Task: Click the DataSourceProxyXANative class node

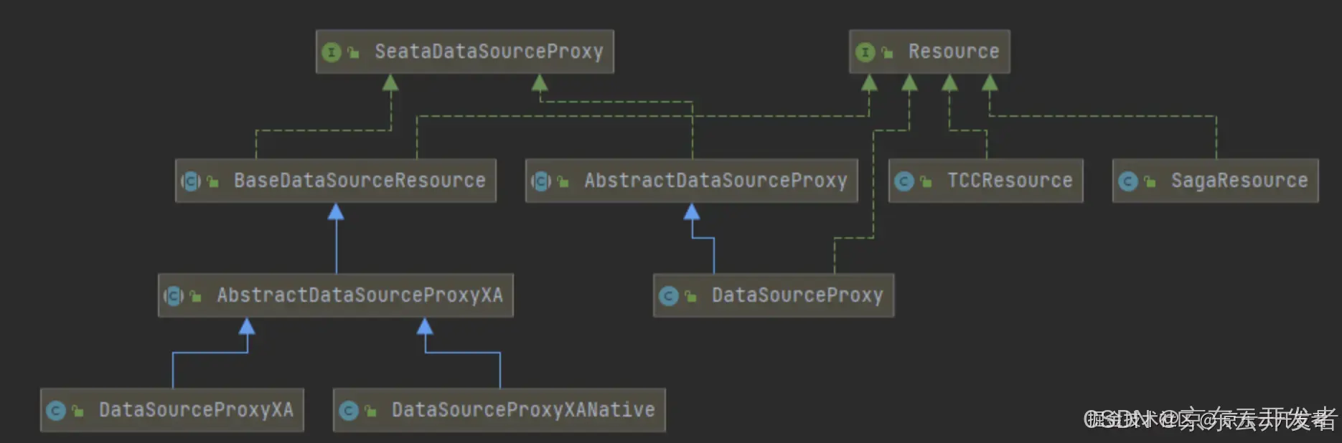Action: click(x=499, y=410)
